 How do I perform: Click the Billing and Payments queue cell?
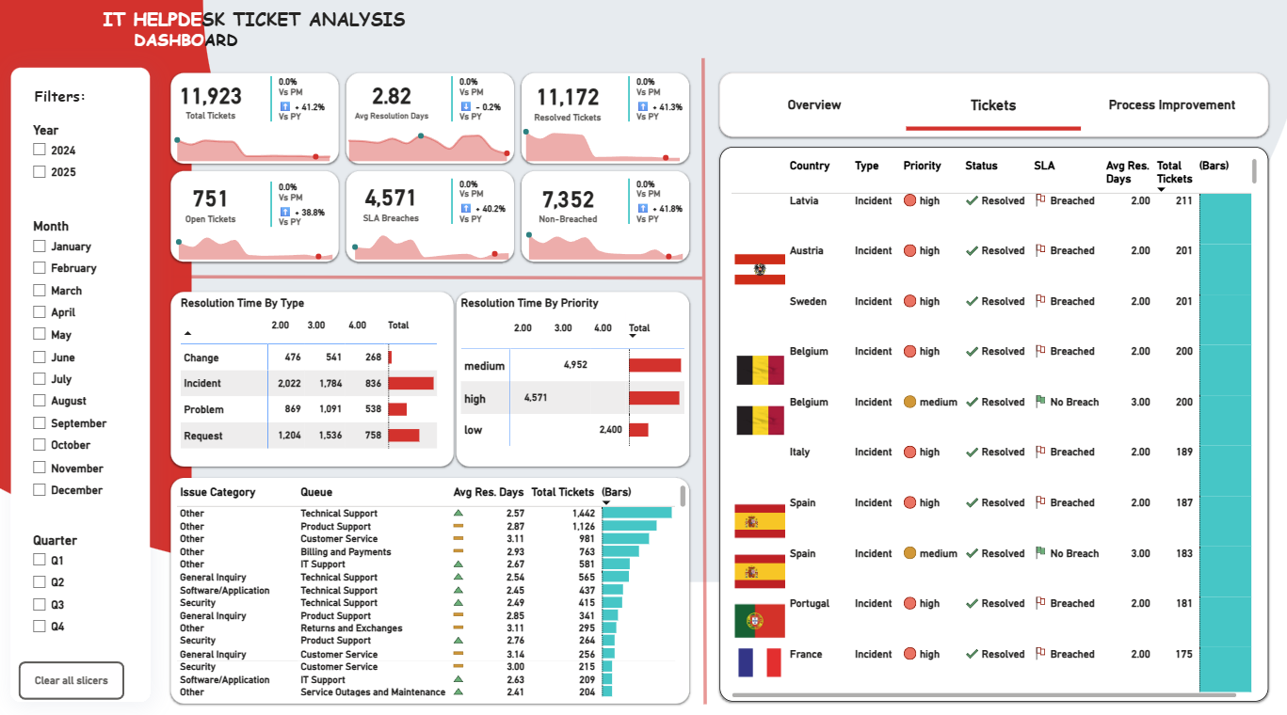[x=346, y=552]
